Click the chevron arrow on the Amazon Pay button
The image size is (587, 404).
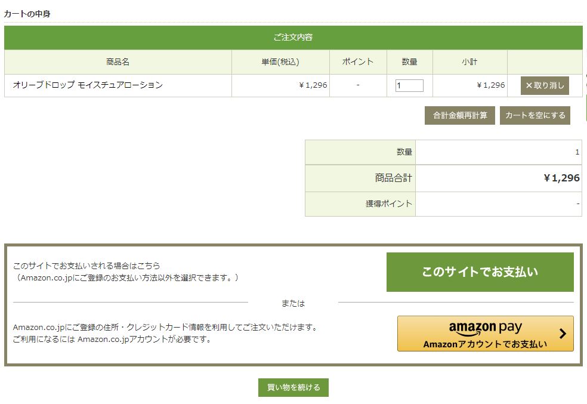[x=563, y=333]
